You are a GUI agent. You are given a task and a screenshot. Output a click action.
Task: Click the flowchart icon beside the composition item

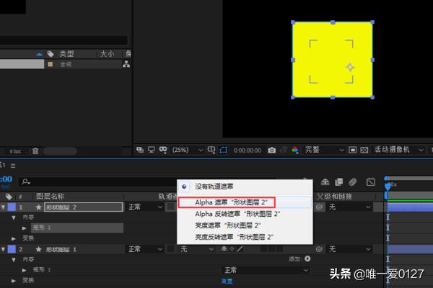pyautogui.click(x=126, y=64)
